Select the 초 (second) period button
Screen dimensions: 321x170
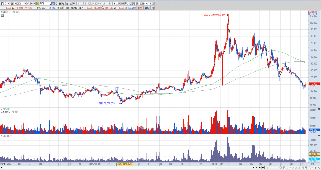(71, 3)
